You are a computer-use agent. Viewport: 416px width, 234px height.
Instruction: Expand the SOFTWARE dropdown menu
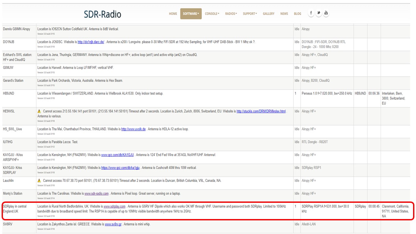(191, 14)
